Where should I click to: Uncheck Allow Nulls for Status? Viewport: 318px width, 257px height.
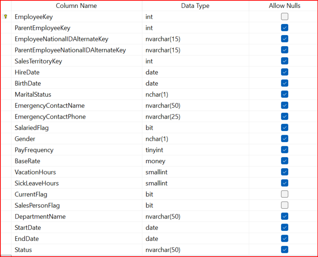click(x=284, y=250)
